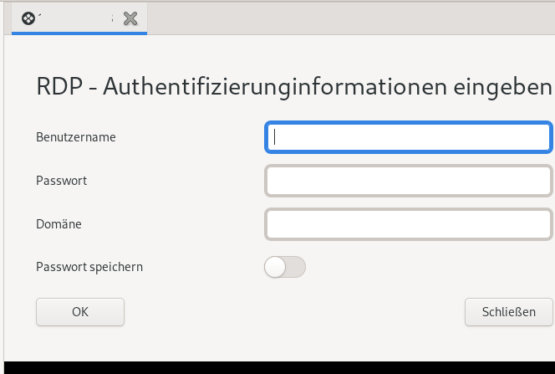The height and width of the screenshot is (374, 555).
Task: Enable the Passwort speichern switch
Action: click(284, 267)
